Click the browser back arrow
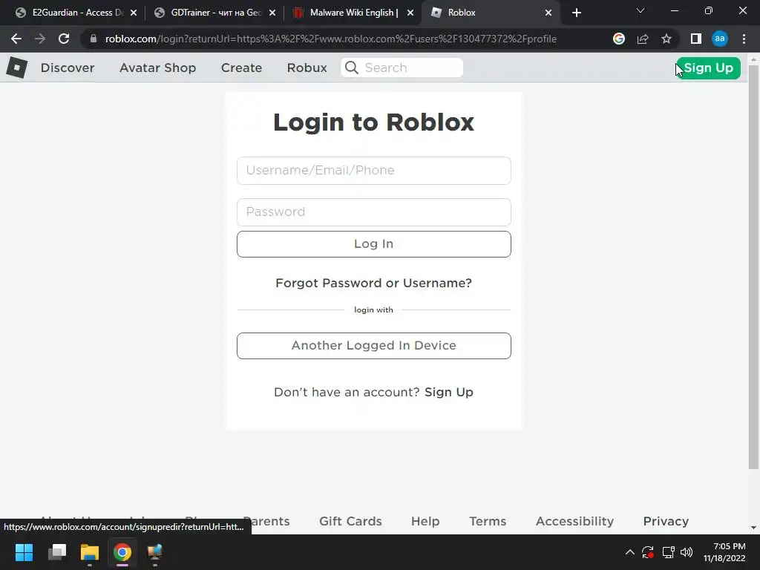This screenshot has height=570, width=760. click(16, 39)
